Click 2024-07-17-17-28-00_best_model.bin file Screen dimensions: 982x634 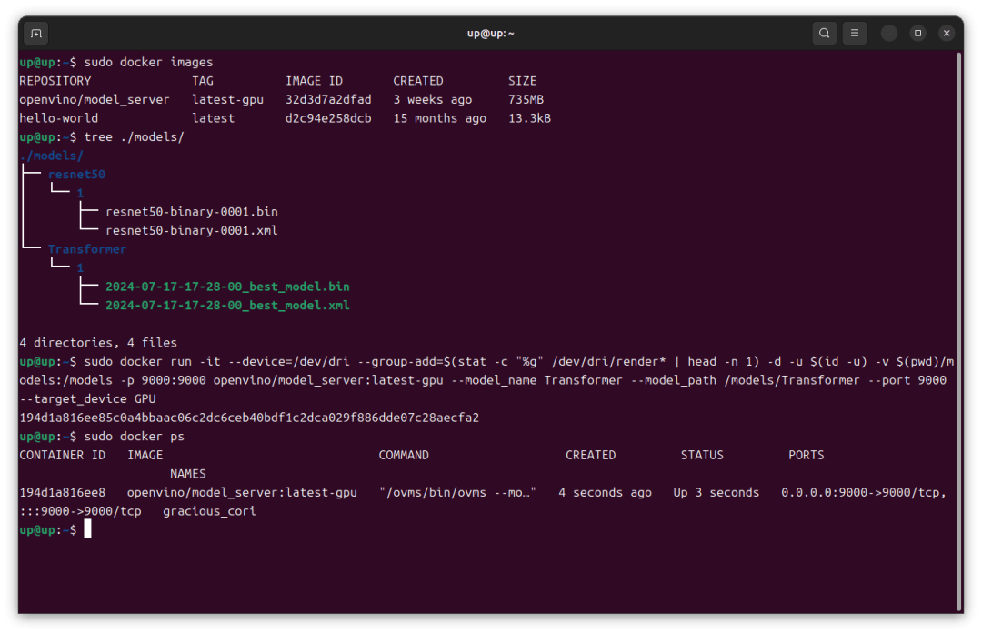tap(227, 287)
